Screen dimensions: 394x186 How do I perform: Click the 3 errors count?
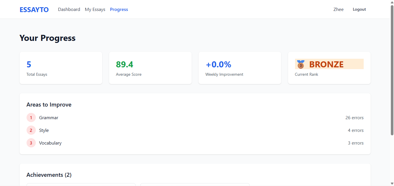[356, 143]
